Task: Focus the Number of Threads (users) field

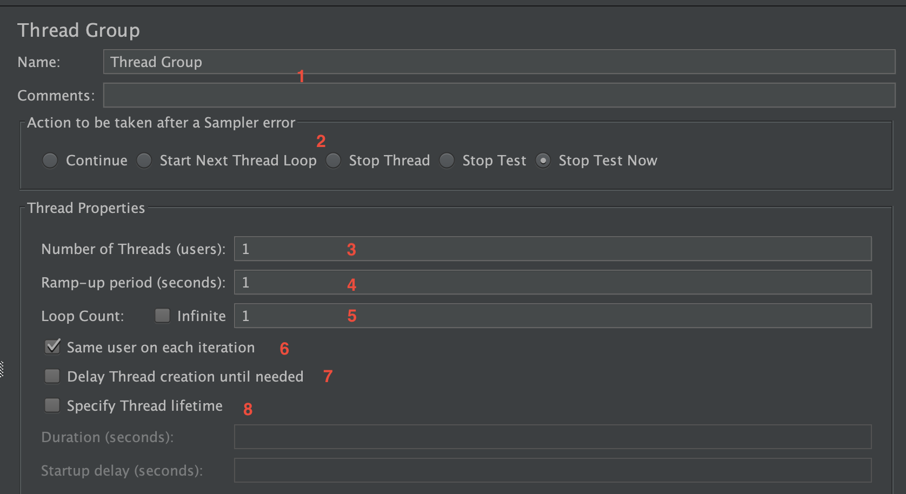Action: pos(552,249)
